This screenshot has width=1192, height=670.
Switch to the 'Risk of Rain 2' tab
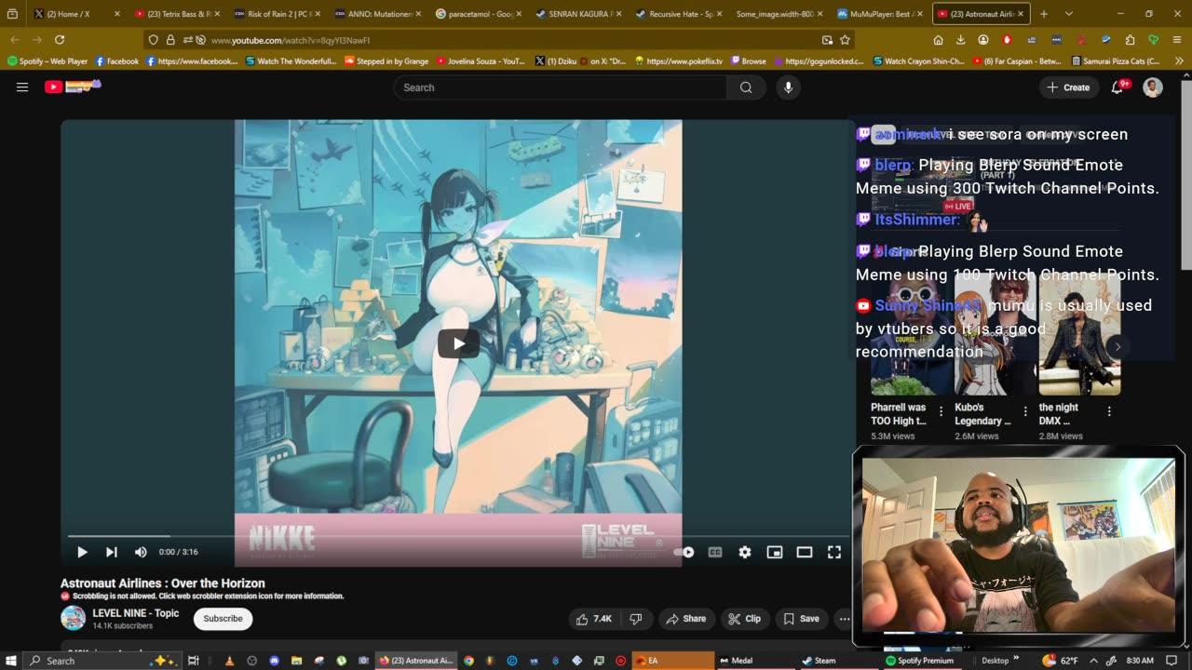pyautogui.click(x=277, y=14)
